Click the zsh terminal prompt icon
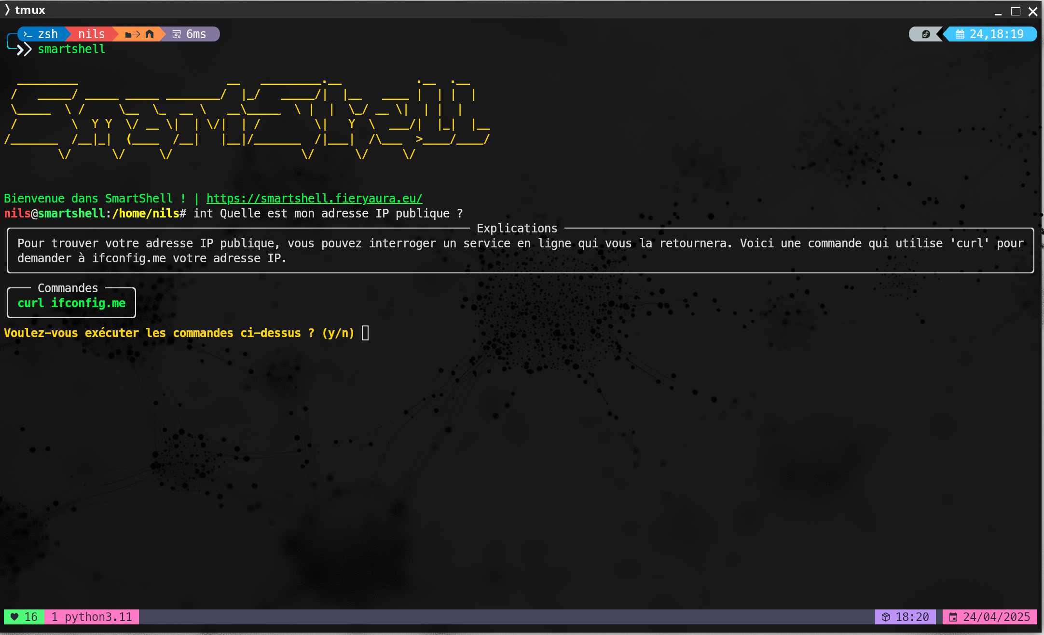The width and height of the screenshot is (1044, 635). 28,34
